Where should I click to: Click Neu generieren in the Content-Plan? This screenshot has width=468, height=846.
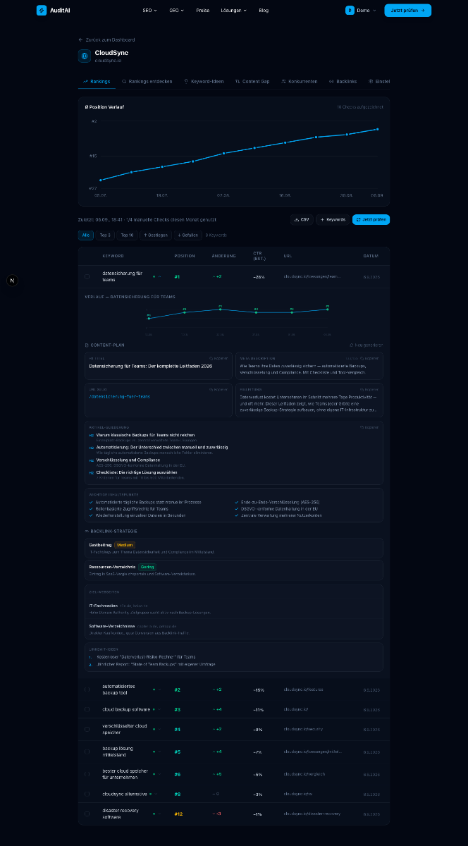367,345
